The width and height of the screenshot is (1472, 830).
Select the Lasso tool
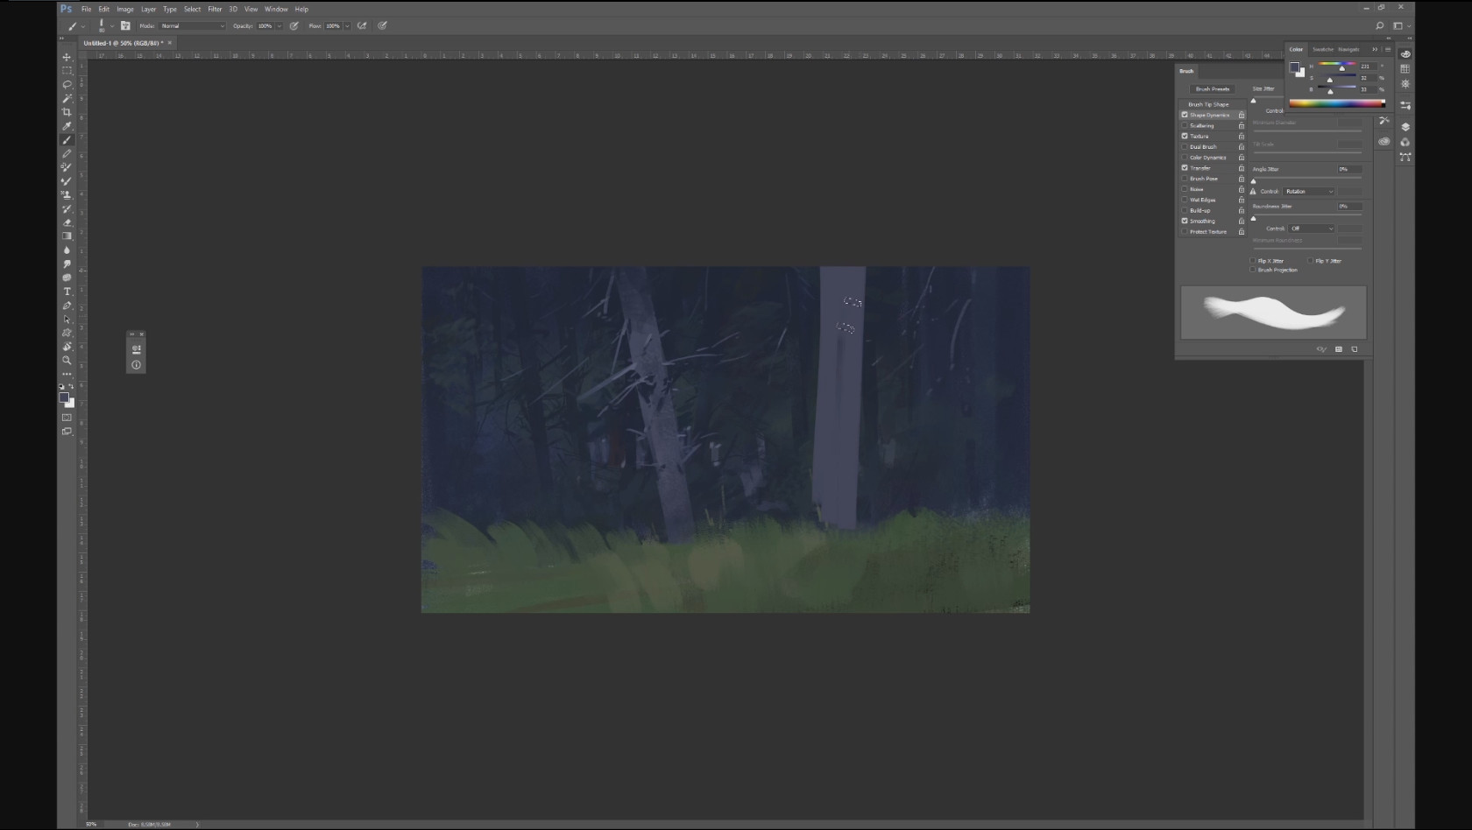tap(67, 85)
